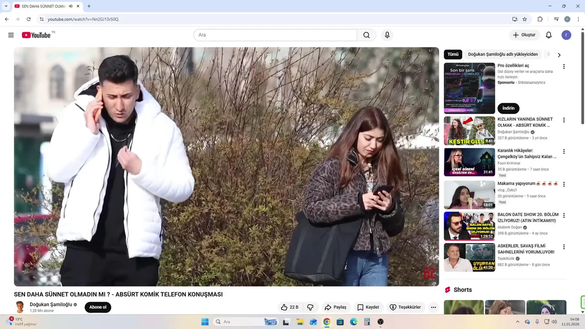
Task: Close the current YouTube tab
Action: [77, 6]
